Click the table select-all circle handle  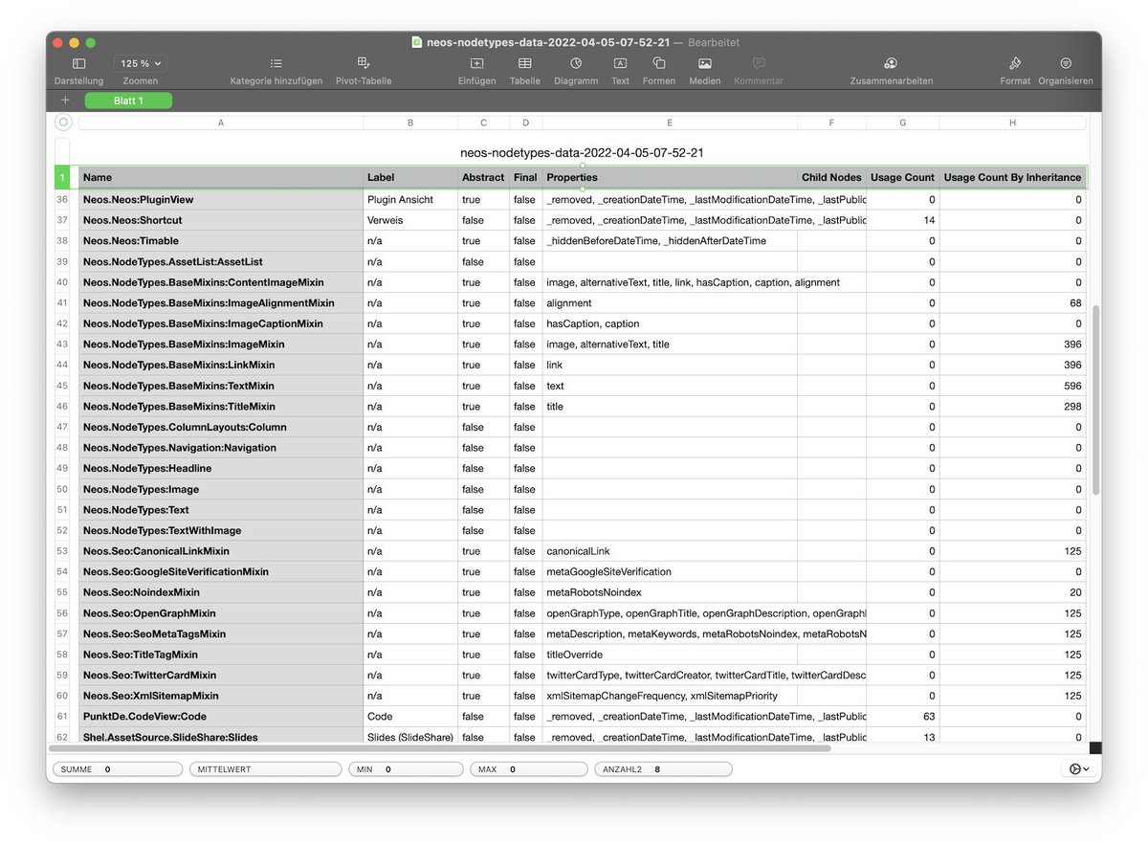click(x=63, y=122)
